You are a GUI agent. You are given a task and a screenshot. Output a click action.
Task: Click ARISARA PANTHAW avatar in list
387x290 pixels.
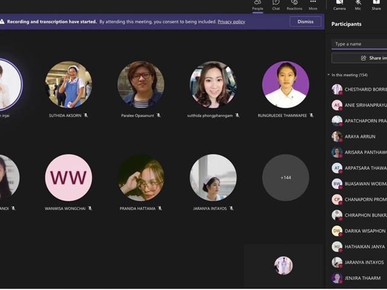point(337,152)
